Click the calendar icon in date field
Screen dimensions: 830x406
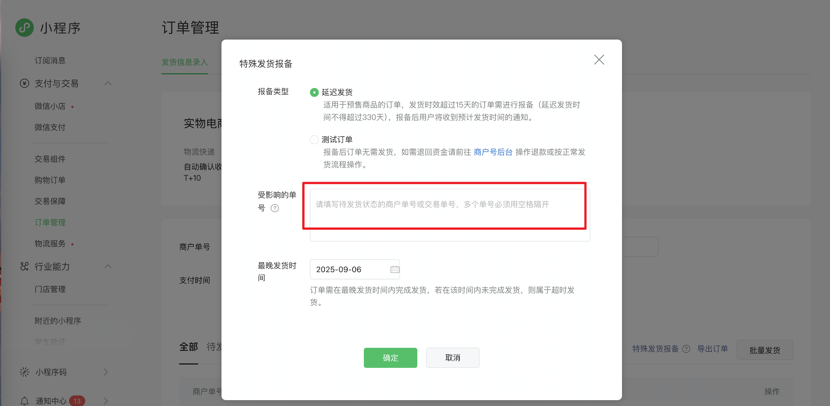[x=395, y=269]
